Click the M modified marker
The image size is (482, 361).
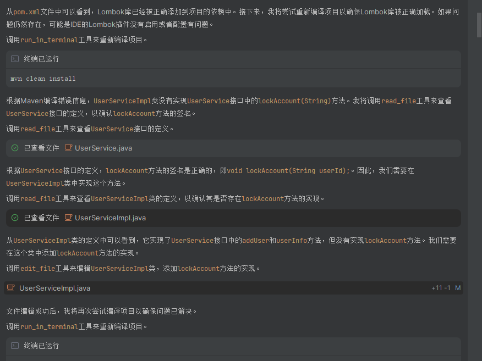pos(458,288)
